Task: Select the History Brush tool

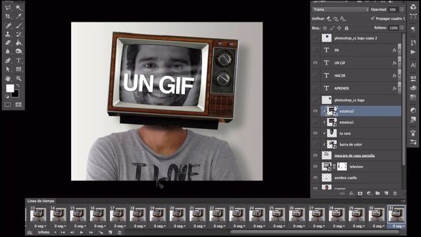Action: (18, 34)
